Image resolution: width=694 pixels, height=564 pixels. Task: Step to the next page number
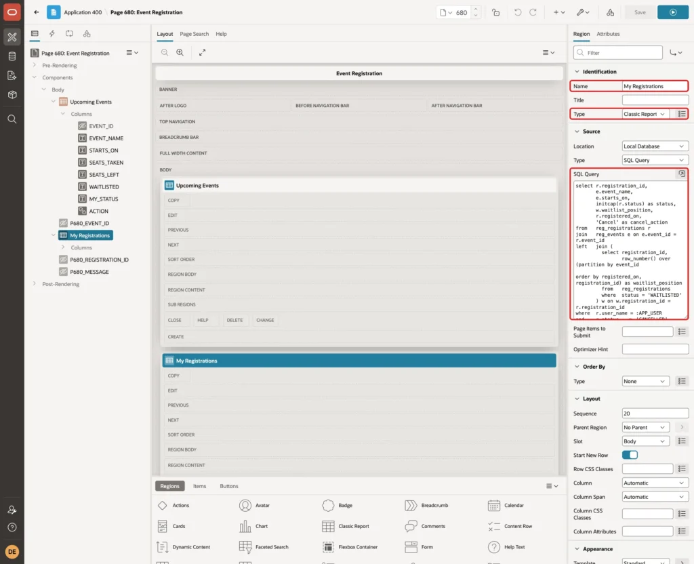[x=476, y=9]
